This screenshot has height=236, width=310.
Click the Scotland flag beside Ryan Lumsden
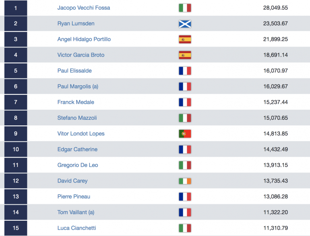[x=185, y=24]
